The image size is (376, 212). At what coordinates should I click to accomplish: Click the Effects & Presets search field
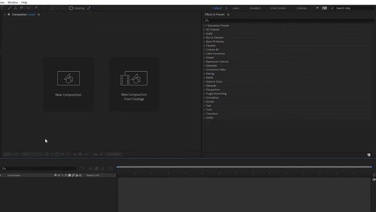[x=289, y=21]
